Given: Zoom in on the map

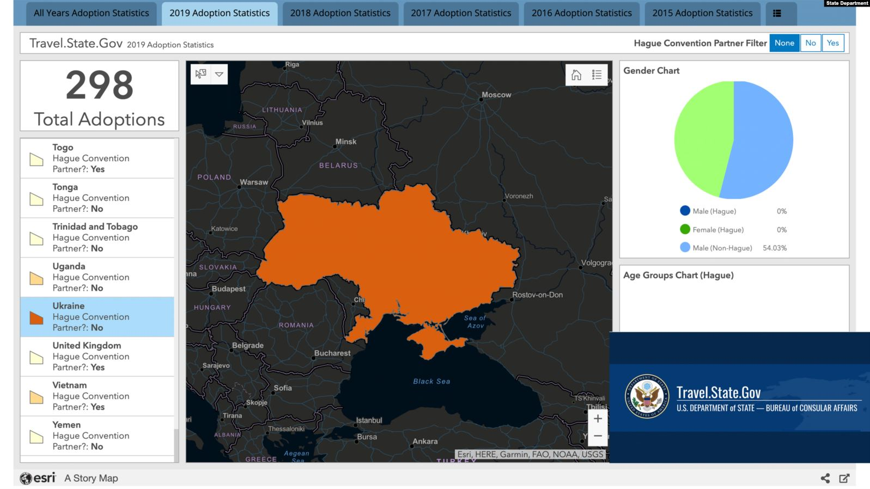Looking at the screenshot, I should (598, 418).
